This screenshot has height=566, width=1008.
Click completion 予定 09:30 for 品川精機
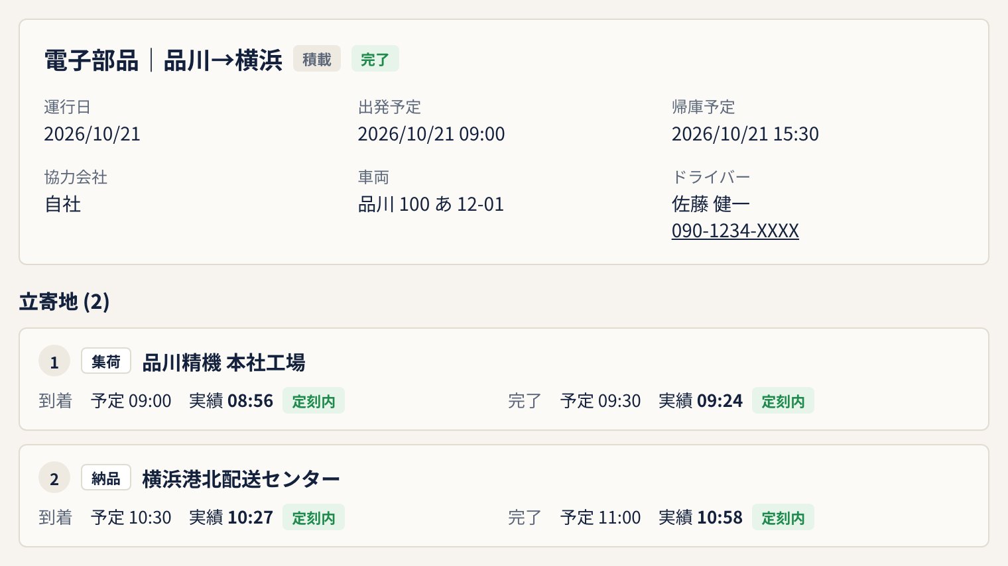tap(601, 401)
